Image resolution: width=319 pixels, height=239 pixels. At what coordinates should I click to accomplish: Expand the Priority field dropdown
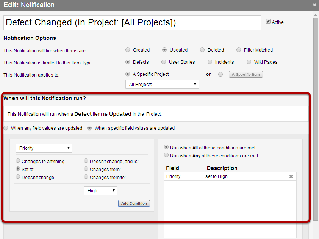pyautogui.click(x=44, y=148)
